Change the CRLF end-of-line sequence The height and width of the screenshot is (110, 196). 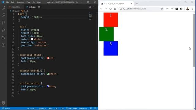click(56, 108)
